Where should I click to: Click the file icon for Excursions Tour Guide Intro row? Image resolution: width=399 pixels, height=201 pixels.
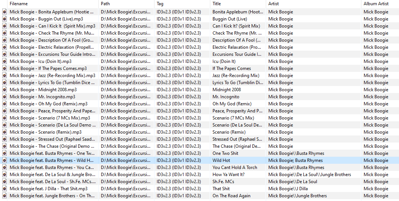click(4, 54)
